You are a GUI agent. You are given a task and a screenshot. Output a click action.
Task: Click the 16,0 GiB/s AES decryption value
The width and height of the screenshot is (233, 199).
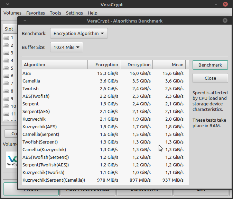click(140, 73)
